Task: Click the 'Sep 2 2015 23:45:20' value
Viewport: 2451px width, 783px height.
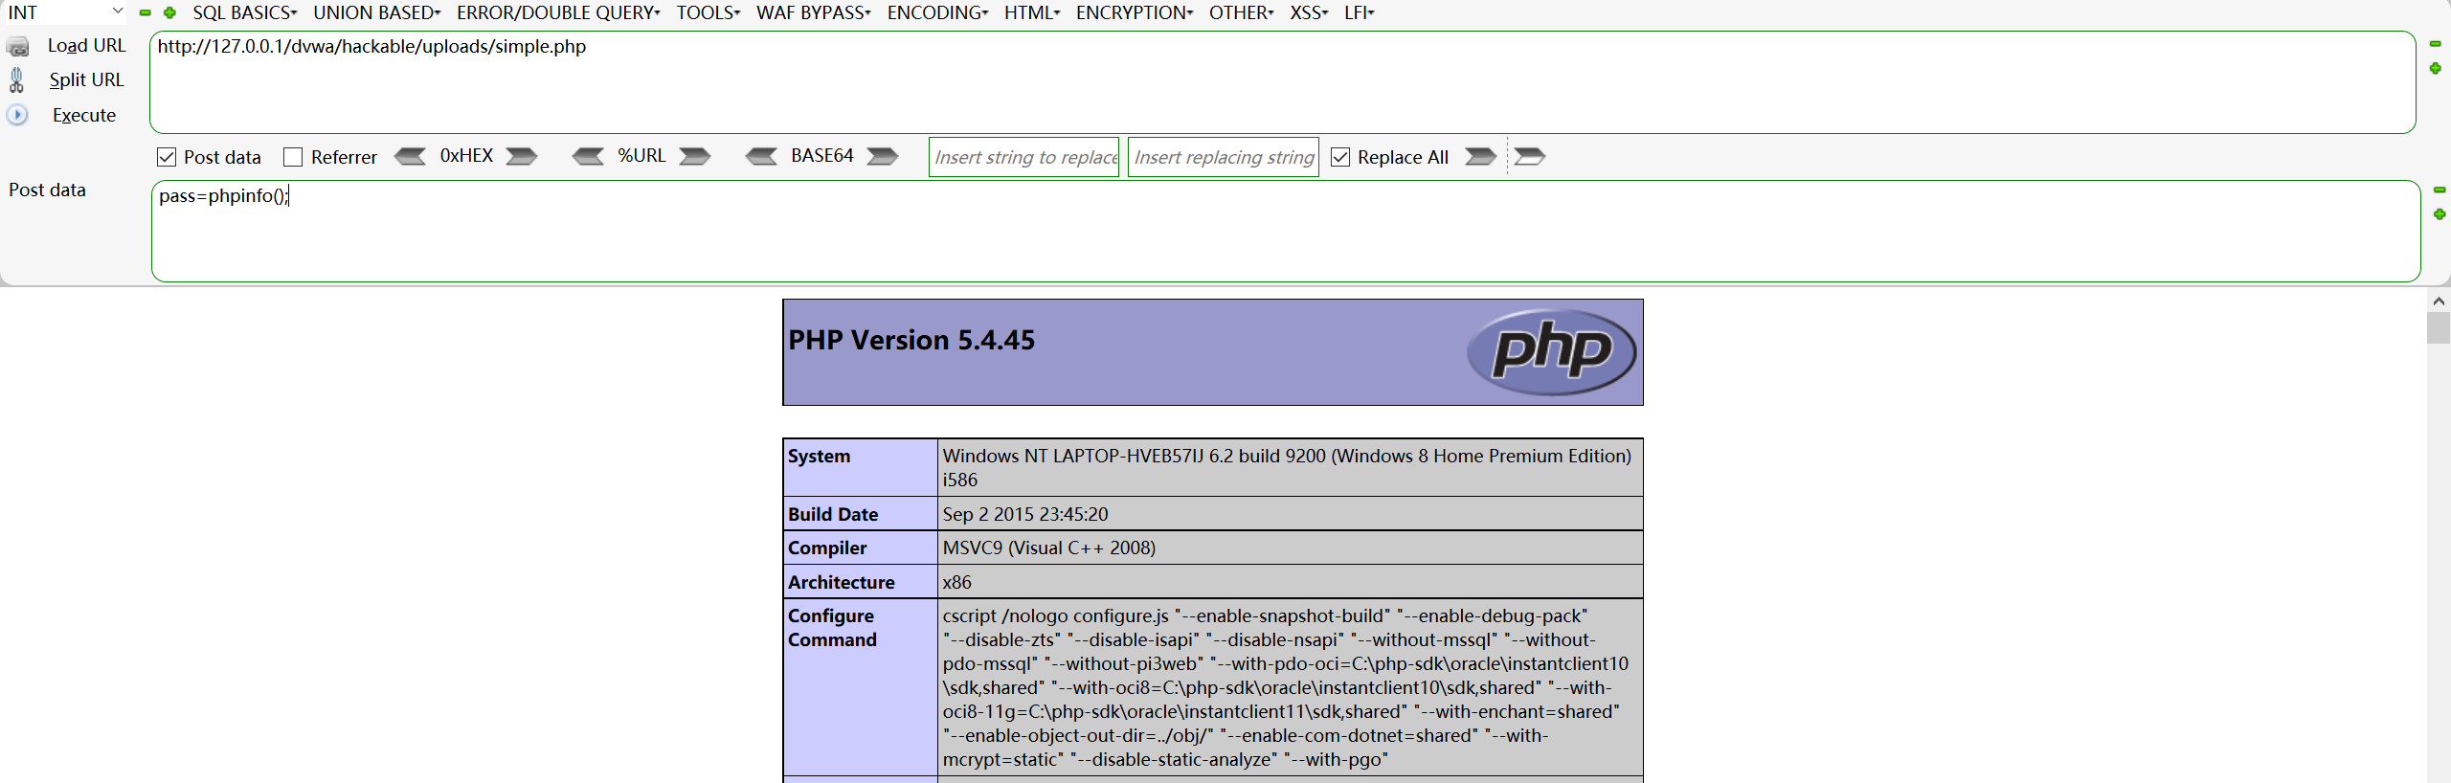Action: [1025, 515]
